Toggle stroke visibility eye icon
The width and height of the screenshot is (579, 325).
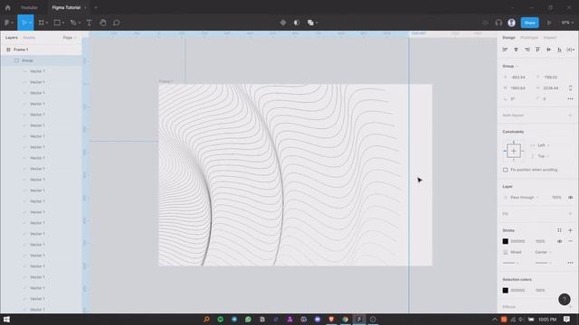(x=559, y=241)
